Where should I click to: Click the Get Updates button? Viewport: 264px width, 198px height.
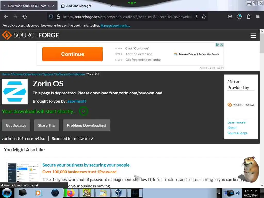(16, 125)
